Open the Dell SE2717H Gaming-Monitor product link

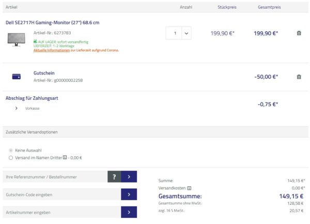tap(52, 23)
